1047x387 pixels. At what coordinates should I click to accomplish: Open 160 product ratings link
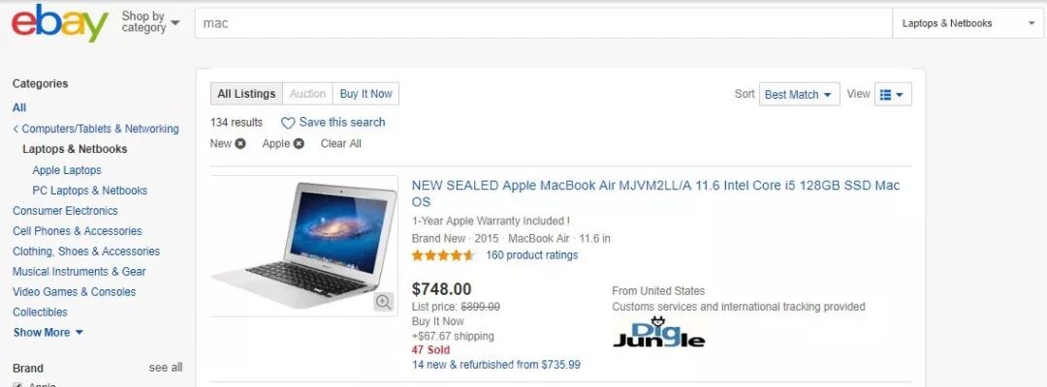(x=531, y=255)
